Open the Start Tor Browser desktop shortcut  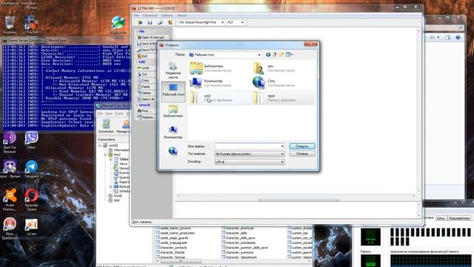pos(10,143)
